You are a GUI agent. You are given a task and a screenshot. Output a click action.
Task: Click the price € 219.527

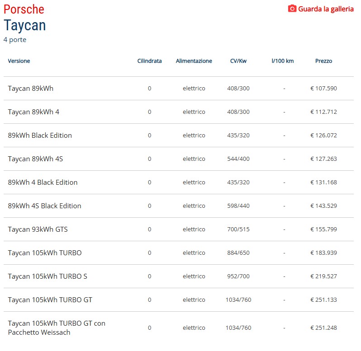tap(323, 276)
